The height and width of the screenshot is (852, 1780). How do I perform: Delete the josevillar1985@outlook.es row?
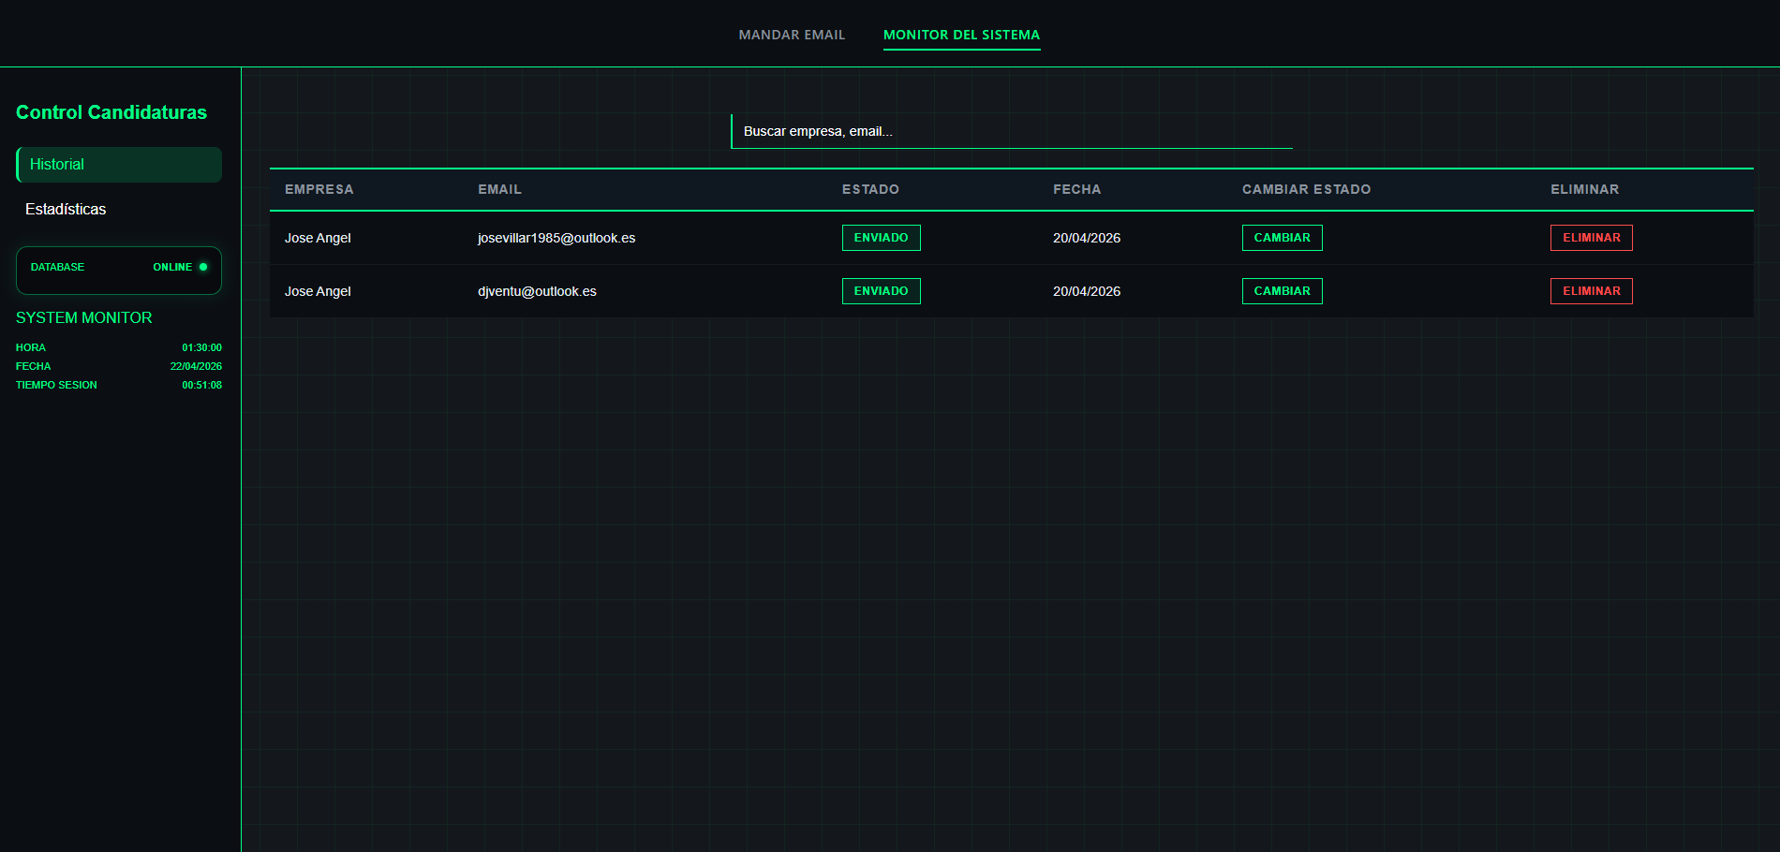pos(1591,238)
